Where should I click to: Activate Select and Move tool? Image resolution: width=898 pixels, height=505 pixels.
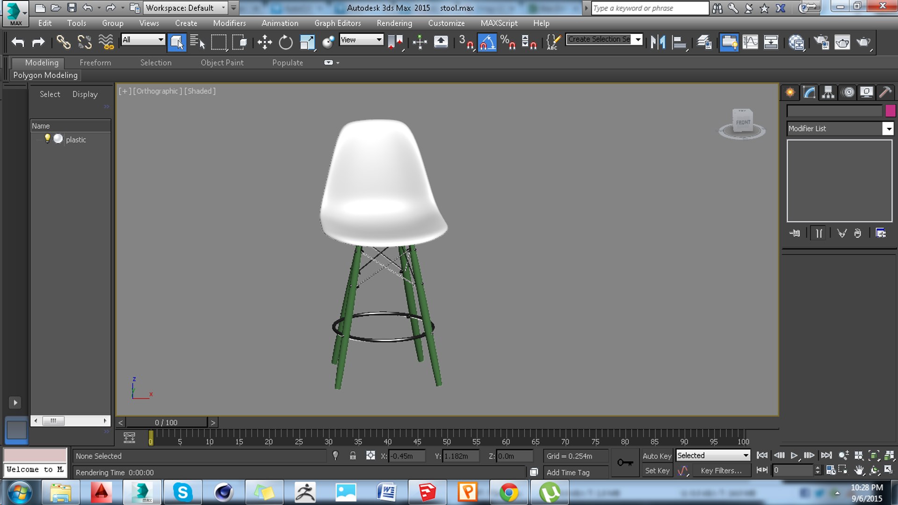(x=264, y=42)
